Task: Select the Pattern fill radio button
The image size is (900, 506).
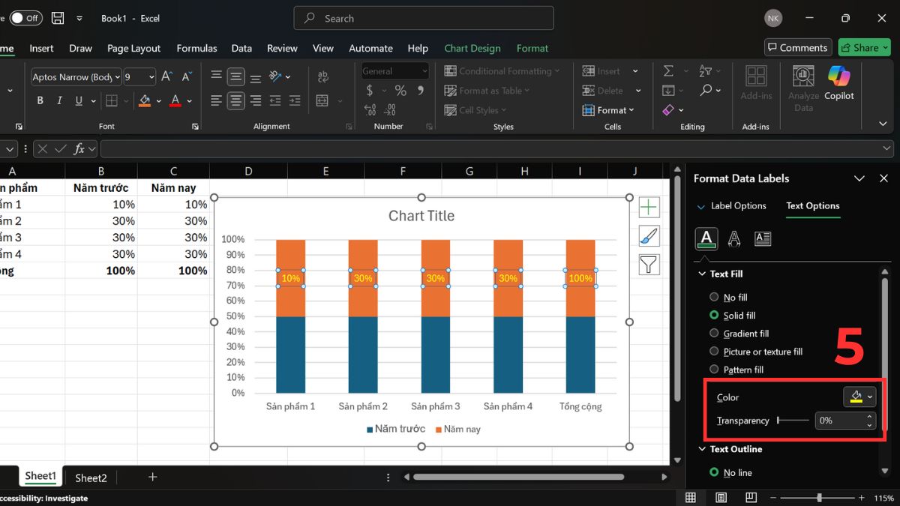Action: [714, 370]
